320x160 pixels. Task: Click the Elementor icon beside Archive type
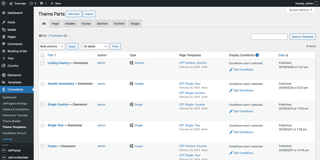[x=132, y=63]
